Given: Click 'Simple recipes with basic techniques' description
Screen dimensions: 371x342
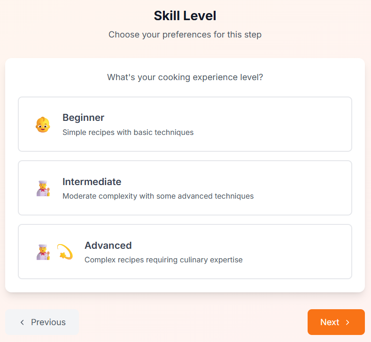Looking at the screenshot, I should click(x=128, y=133).
